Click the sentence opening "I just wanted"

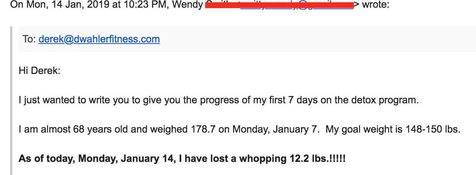point(40,100)
